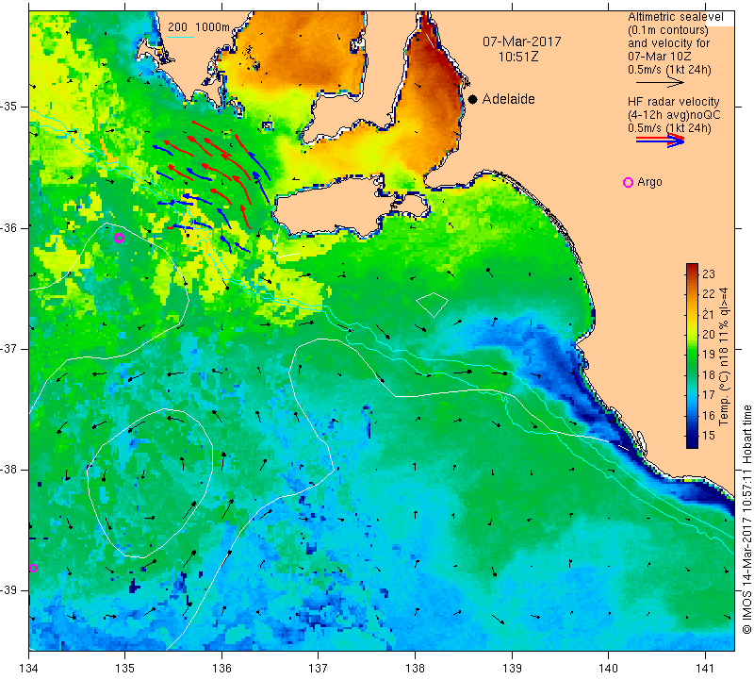Click the latitude axis label -39
This screenshot has height=679, width=754.
coord(9,590)
